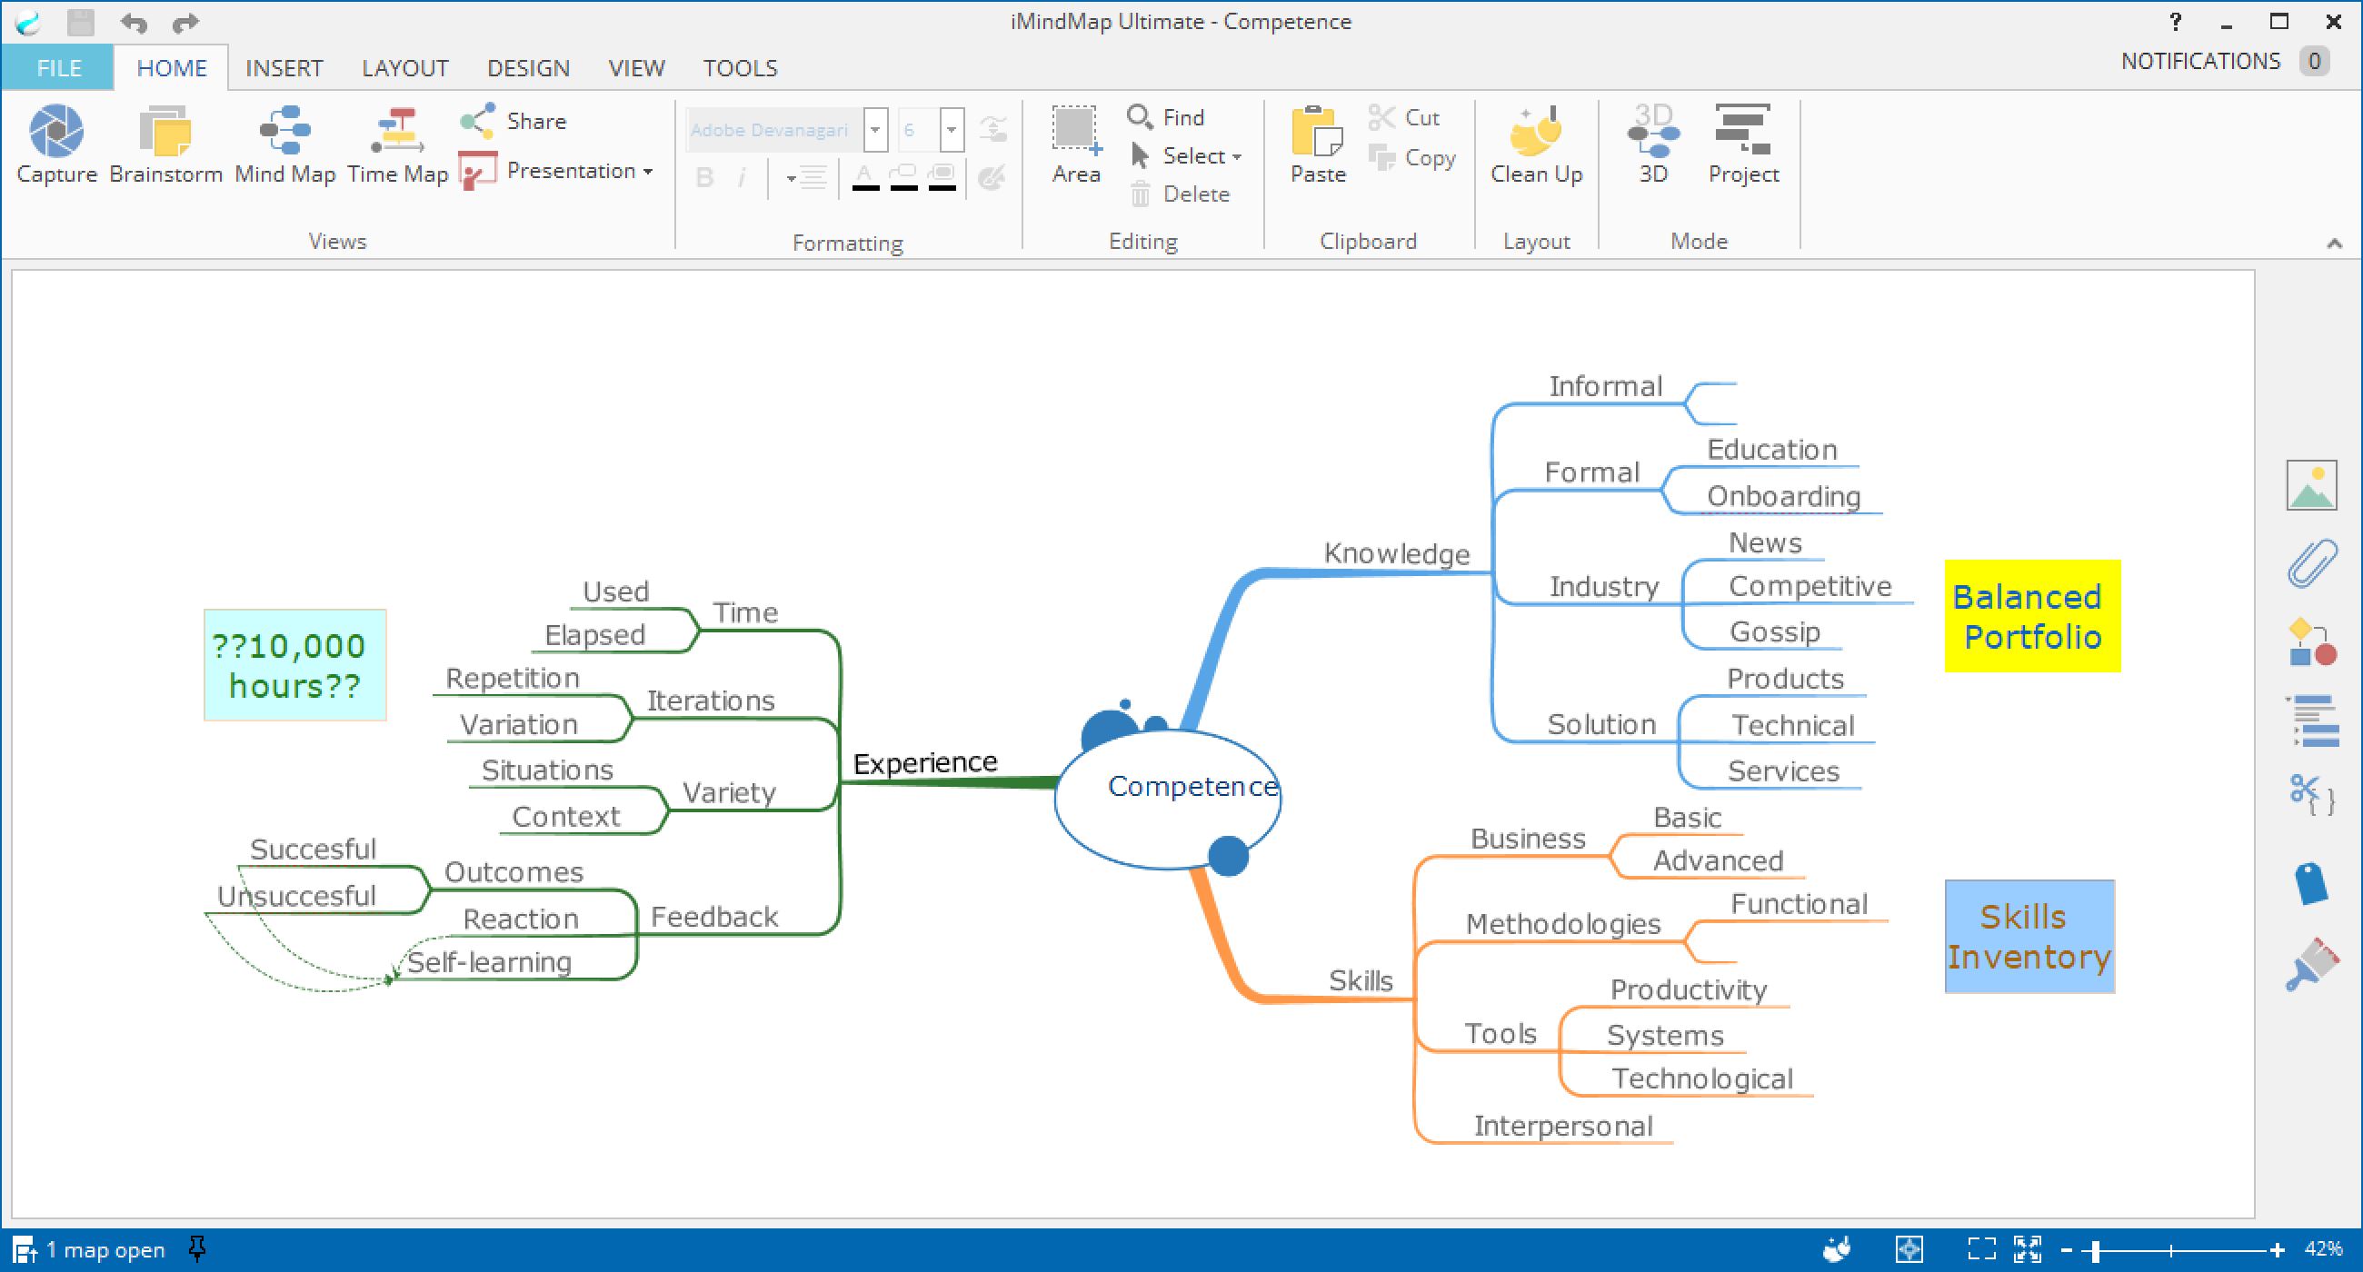Open the INSERT ribbon tab
Screen dimensions: 2363x1272
[x=284, y=67]
